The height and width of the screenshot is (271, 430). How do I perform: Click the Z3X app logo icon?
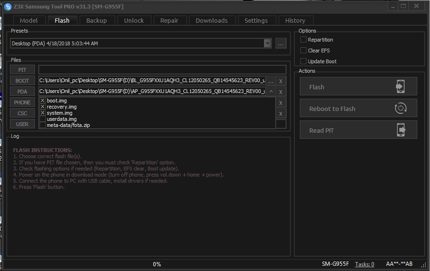click(8, 7)
